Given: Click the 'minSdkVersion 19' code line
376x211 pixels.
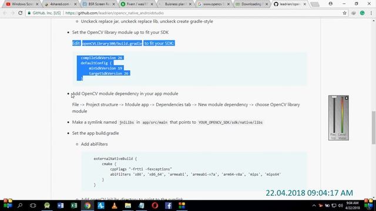Looking at the screenshot, I should pyautogui.click(x=106, y=68).
